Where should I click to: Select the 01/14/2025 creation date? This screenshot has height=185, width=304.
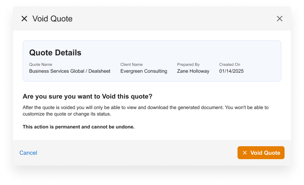[x=231, y=71]
